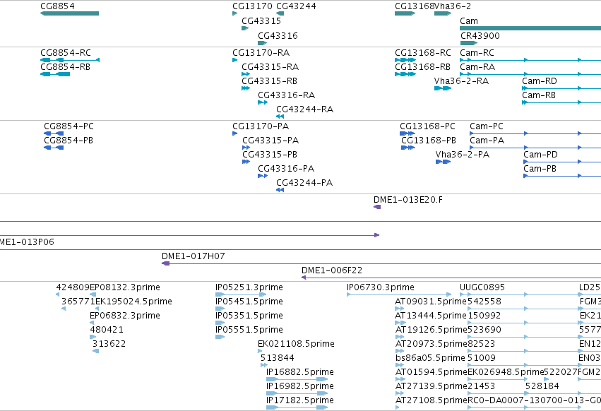Click the CG43315-RB transcript label
Screen dimensions: 601x411
270,81
